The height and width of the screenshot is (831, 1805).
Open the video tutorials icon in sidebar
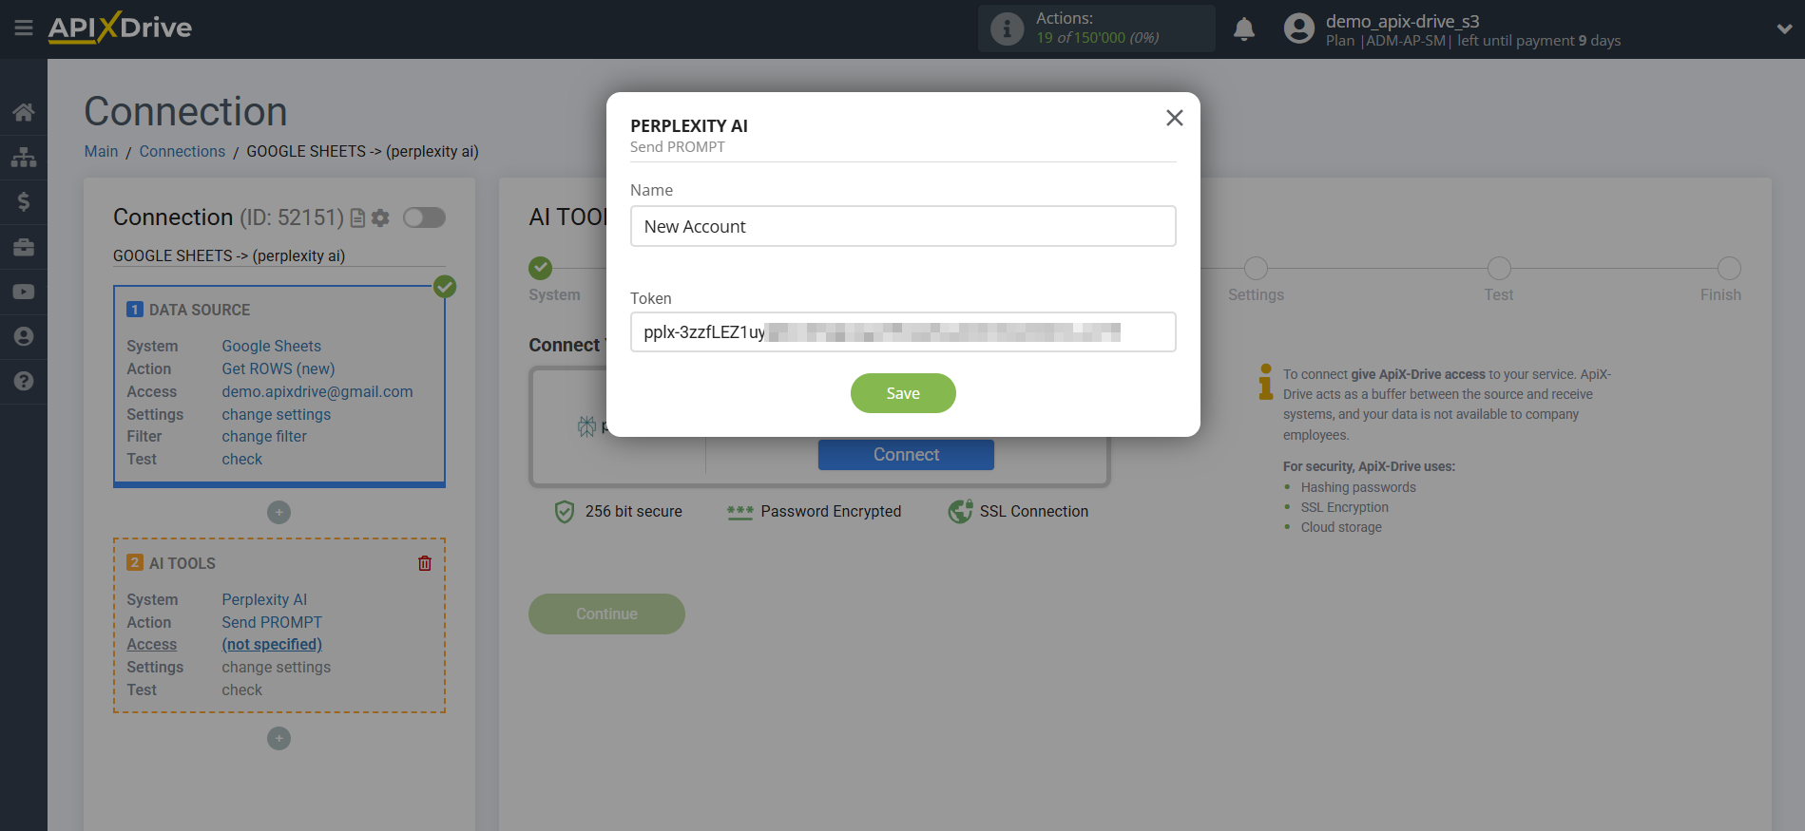click(24, 292)
